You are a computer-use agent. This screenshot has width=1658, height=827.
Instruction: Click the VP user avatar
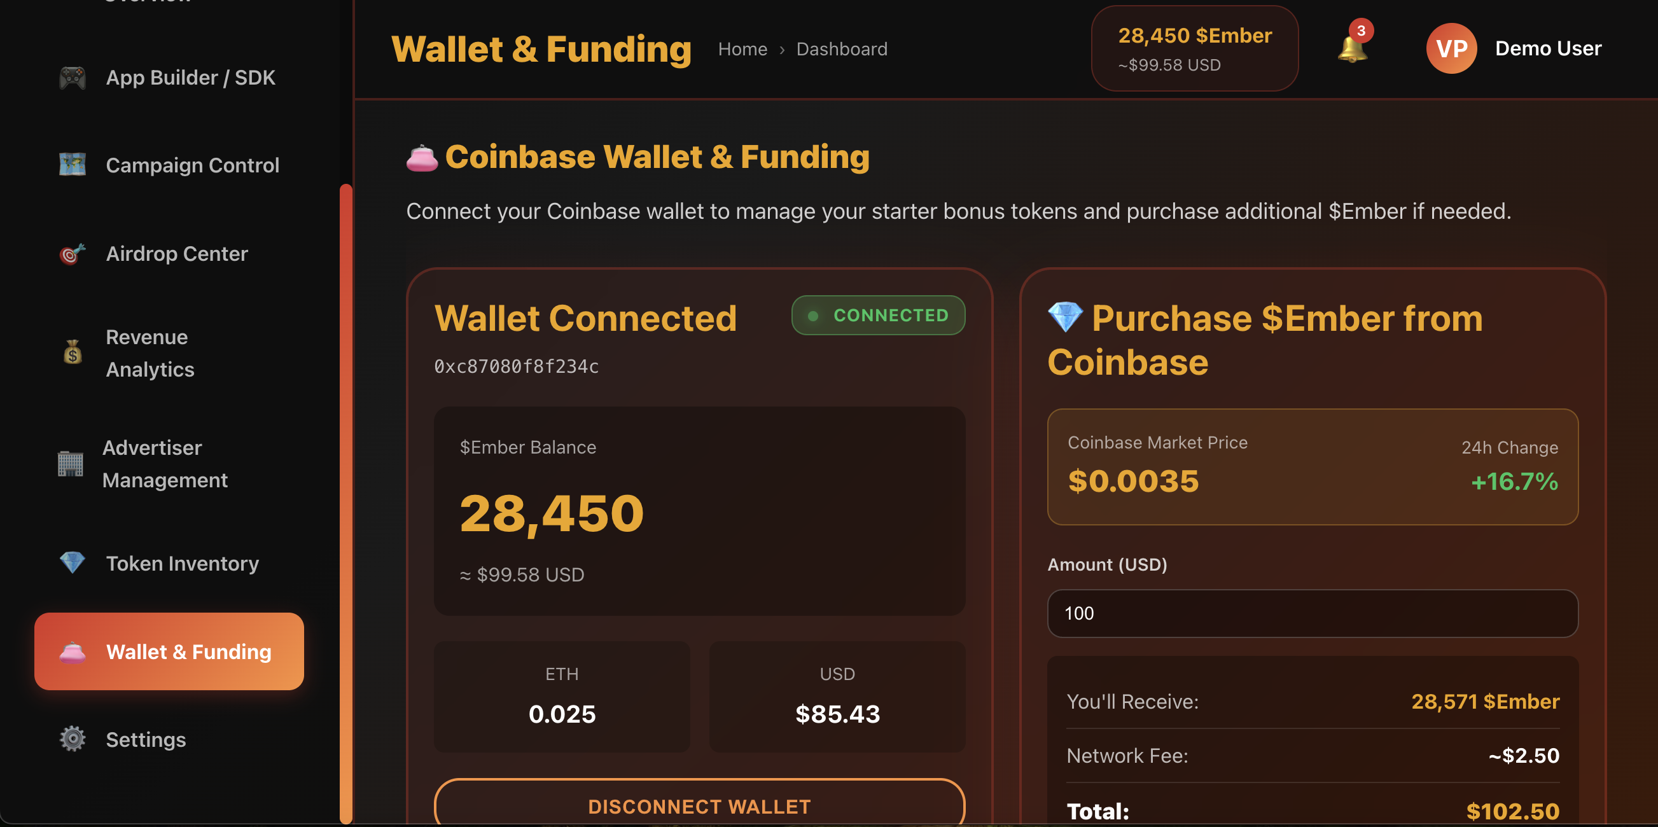pos(1451,48)
